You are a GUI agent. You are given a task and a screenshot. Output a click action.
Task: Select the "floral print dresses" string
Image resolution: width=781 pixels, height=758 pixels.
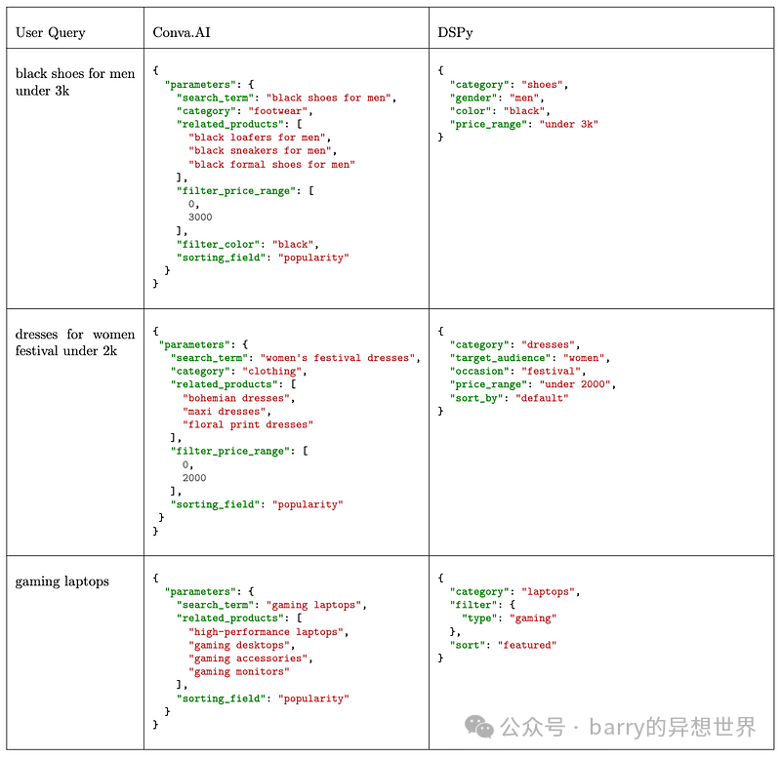[x=248, y=424]
